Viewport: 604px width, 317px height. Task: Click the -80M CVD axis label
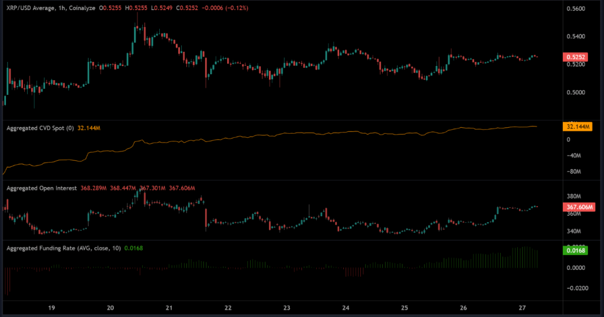point(573,172)
